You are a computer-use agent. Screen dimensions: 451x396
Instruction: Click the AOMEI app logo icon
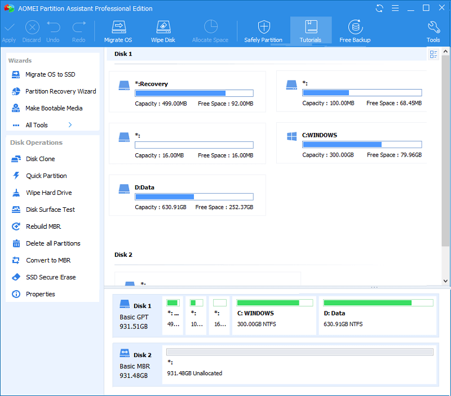(x=9, y=8)
